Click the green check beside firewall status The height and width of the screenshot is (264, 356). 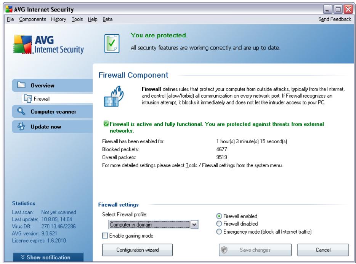coord(106,124)
